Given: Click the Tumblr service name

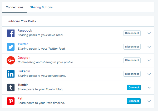Looking at the screenshot, I should click(x=23, y=85).
